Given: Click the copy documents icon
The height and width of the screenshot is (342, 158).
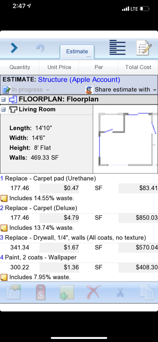Looking at the screenshot, I should click(147, 292).
